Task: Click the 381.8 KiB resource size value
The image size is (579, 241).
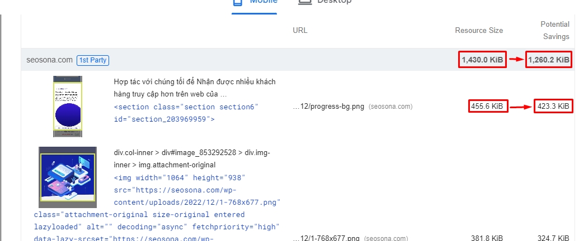Action: [487, 238]
